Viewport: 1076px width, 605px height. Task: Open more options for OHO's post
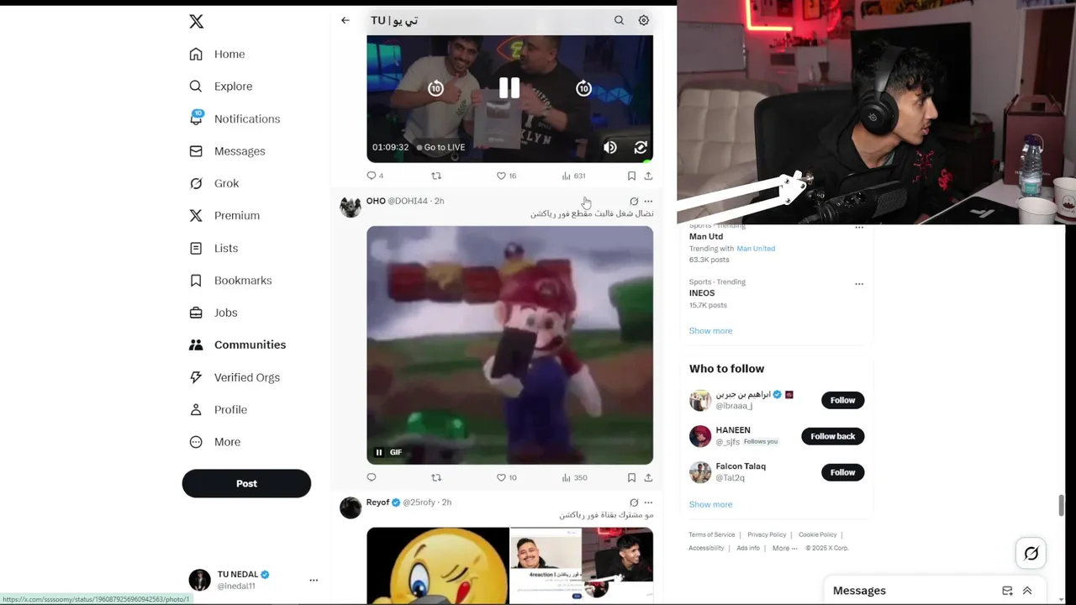click(x=648, y=202)
